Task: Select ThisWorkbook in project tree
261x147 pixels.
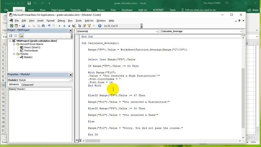Action: tap(31, 51)
